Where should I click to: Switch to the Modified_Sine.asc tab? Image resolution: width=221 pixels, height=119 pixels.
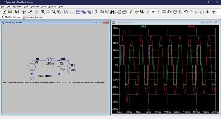pyautogui.click(x=11, y=17)
